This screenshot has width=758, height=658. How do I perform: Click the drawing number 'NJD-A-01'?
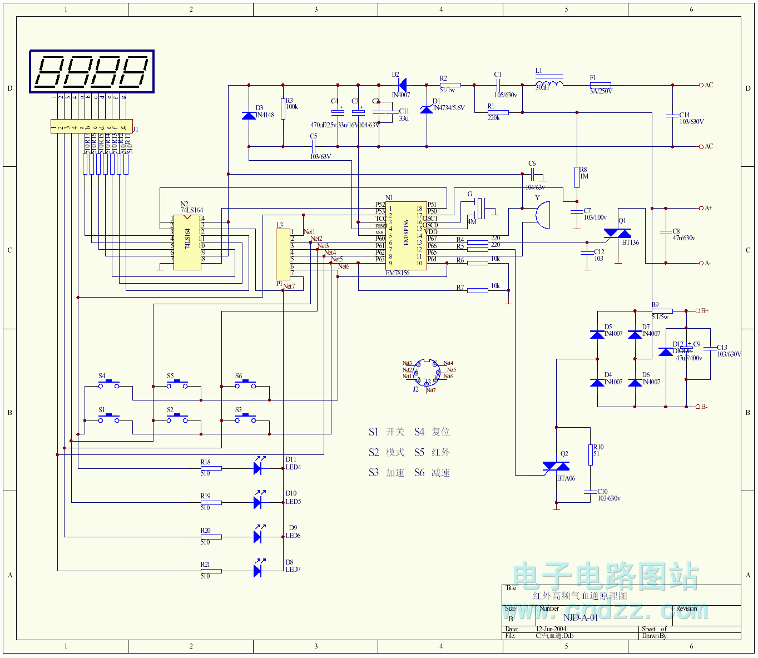point(581,617)
